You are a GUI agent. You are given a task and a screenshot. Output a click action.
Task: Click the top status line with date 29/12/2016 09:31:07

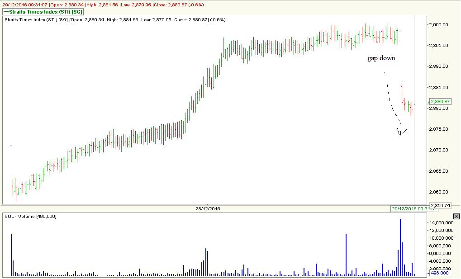tap(103, 5)
